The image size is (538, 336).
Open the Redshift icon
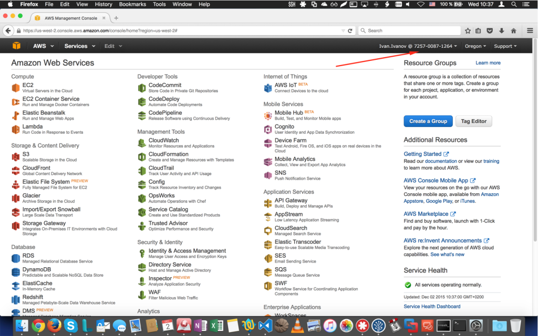pyautogui.click(x=16, y=300)
